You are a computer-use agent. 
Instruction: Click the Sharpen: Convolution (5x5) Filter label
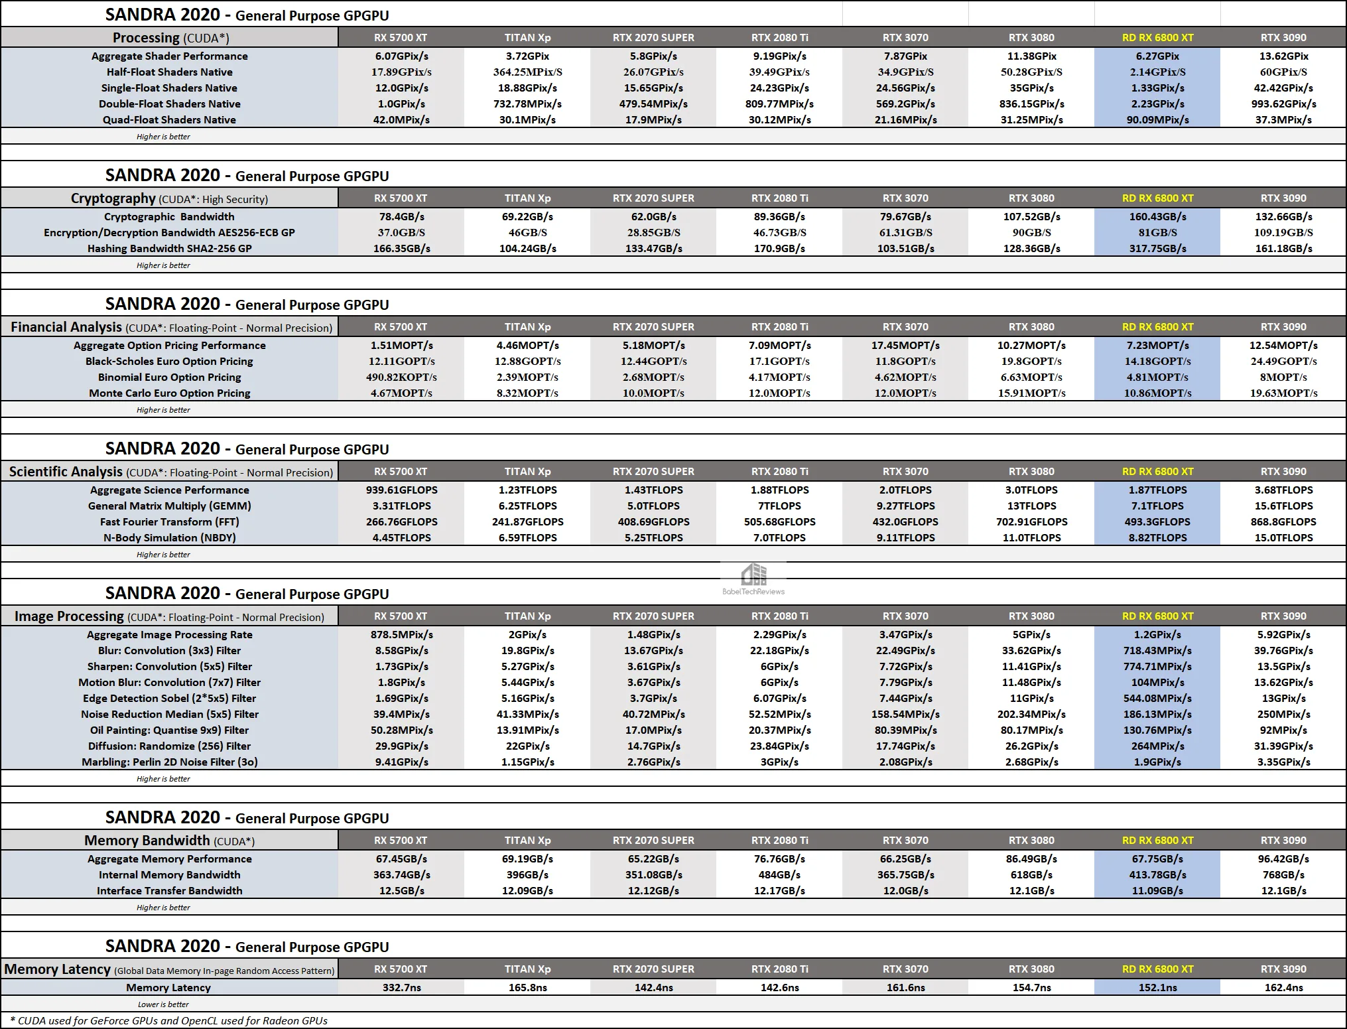click(x=170, y=667)
